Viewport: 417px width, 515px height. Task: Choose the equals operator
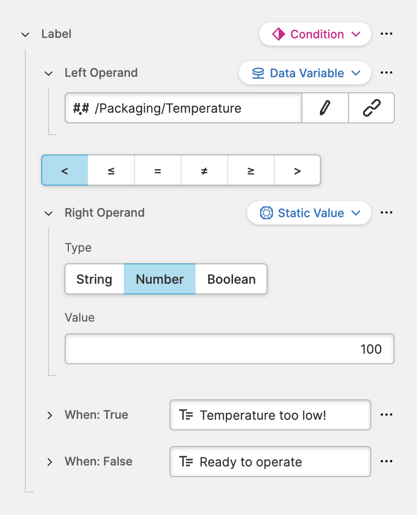click(x=158, y=171)
